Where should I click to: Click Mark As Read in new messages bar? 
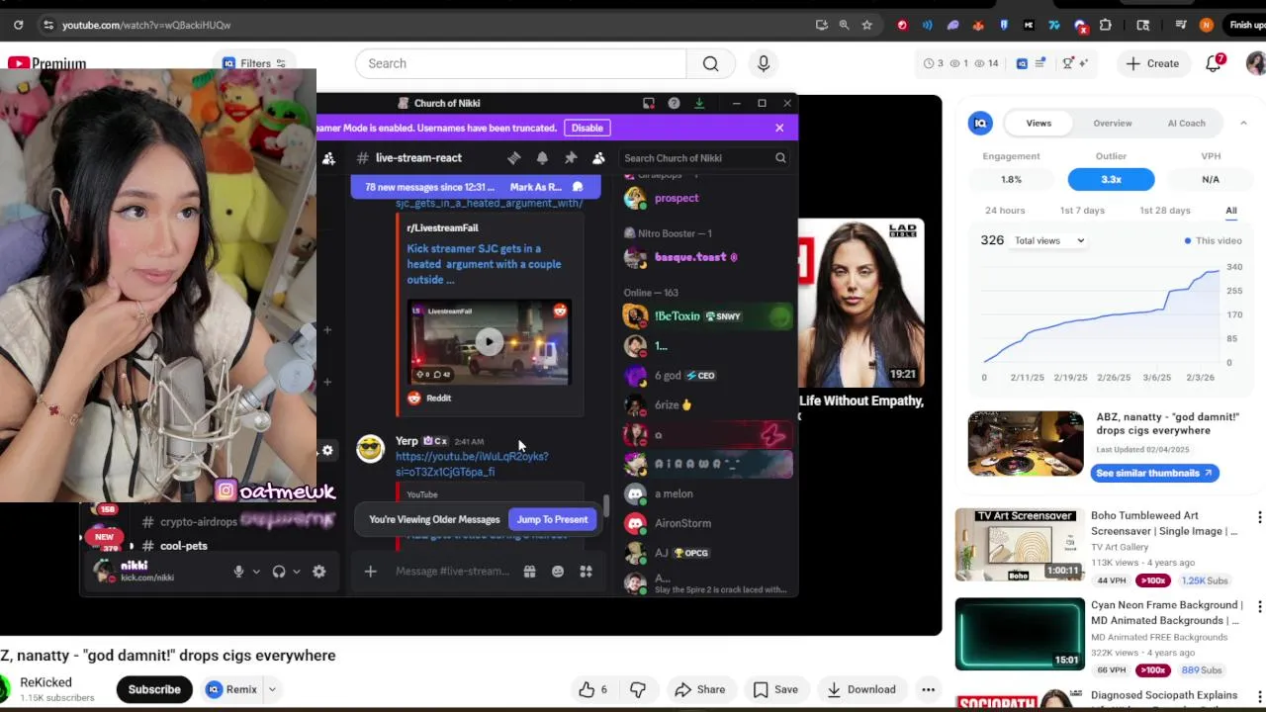coord(546,187)
